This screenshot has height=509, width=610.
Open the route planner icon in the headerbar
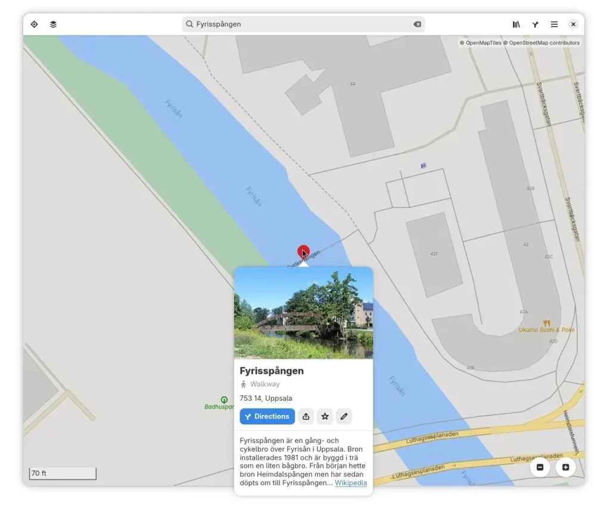click(x=535, y=24)
